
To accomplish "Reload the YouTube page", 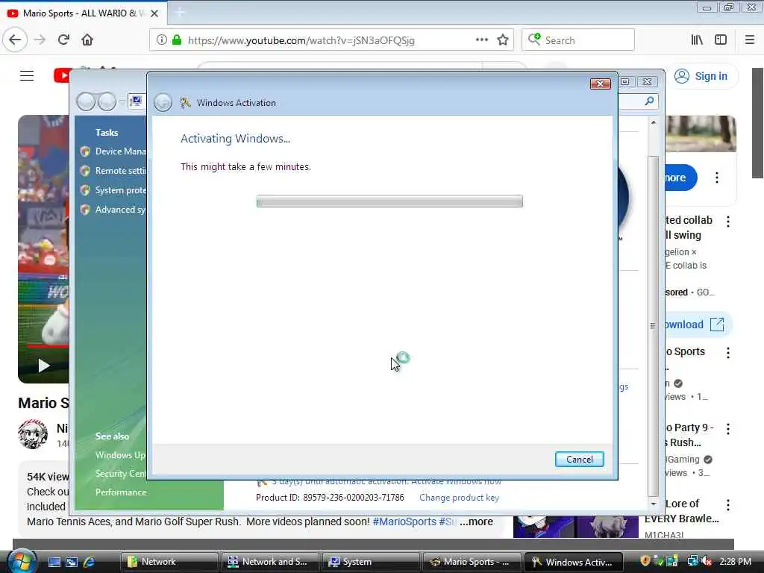I will pyautogui.click(x=63, y=40).
